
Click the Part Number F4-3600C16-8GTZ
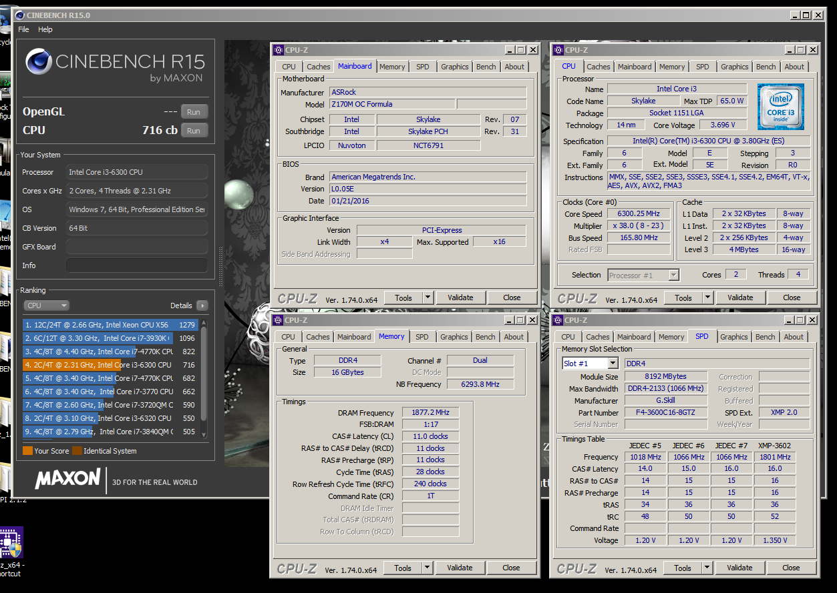(x=665, y=413)
